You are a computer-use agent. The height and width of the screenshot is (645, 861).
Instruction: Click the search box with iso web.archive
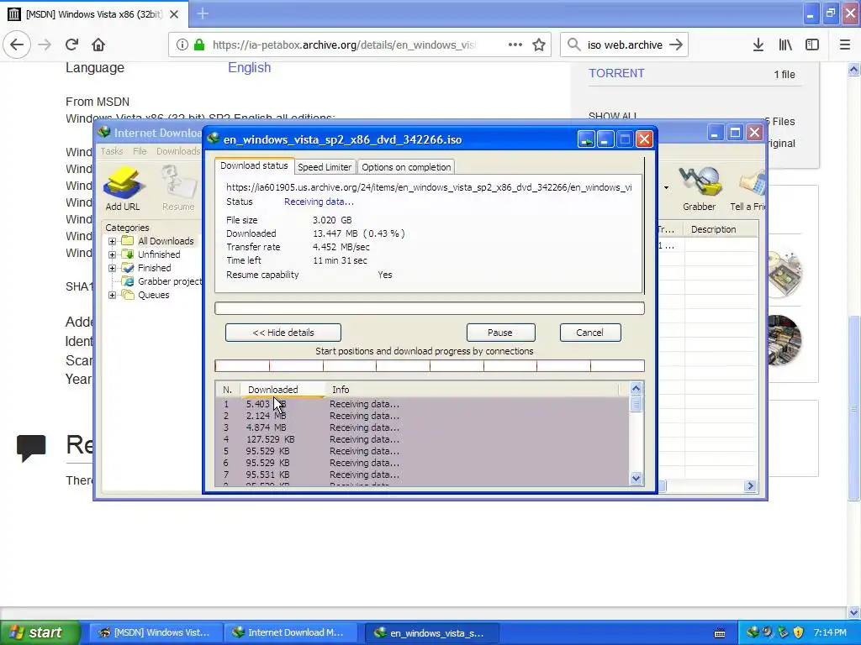point(625,45)
